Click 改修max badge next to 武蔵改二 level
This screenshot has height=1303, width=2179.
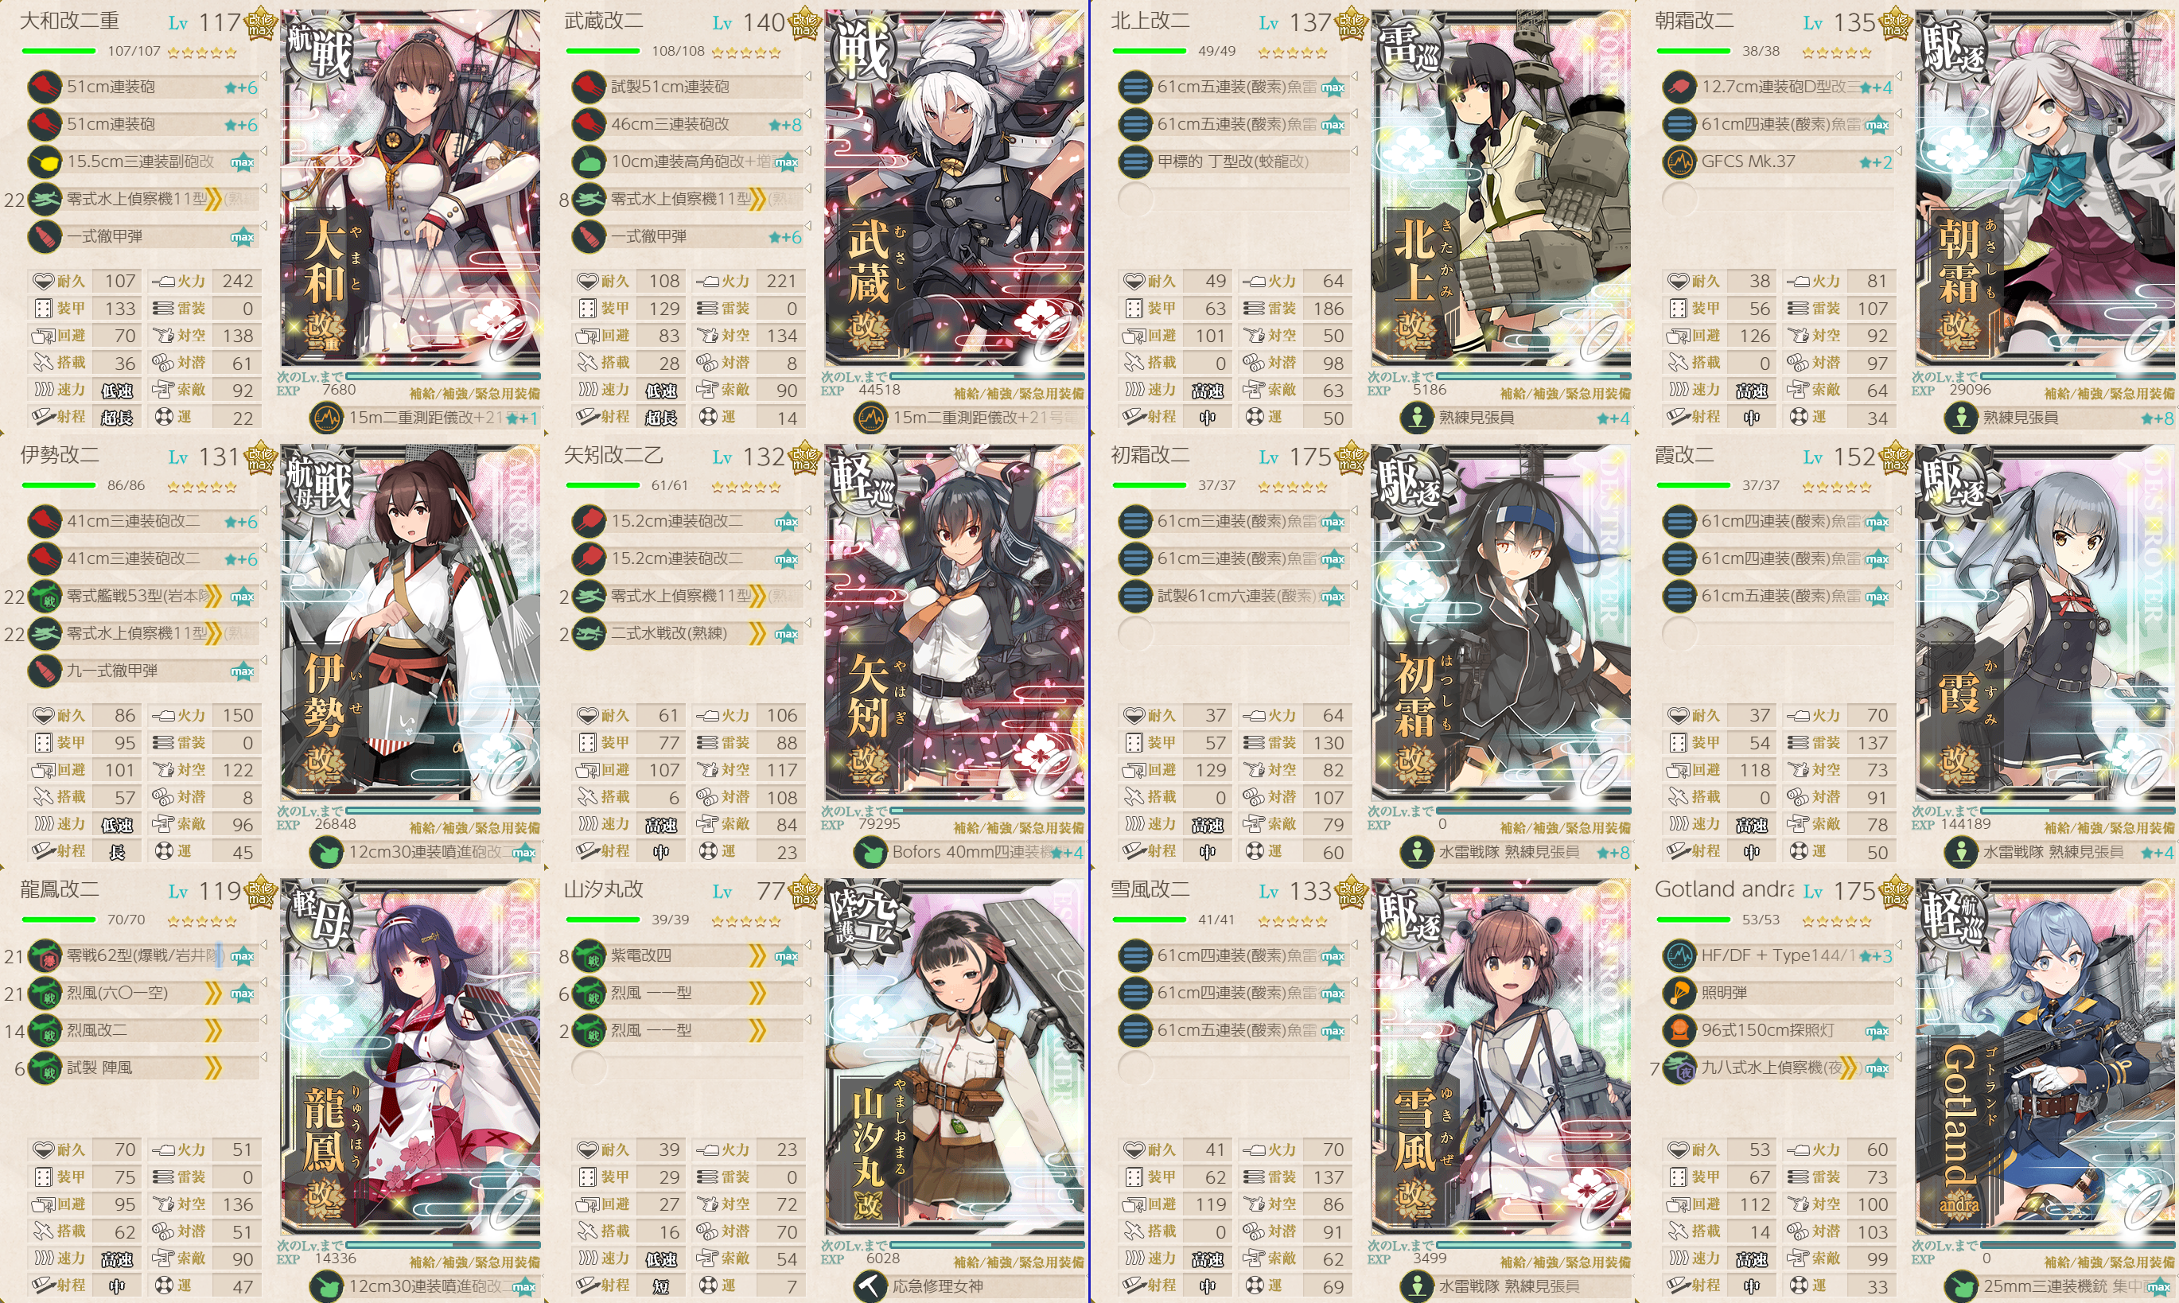[x=805, y=24]
